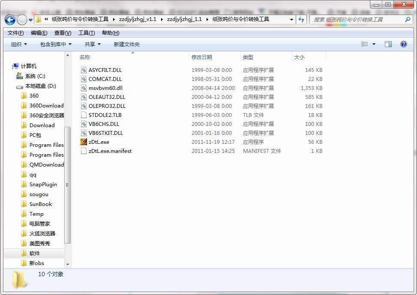Sort by the 名称 column header
This screenshot has width=417, height=295.
pos(84,57)
